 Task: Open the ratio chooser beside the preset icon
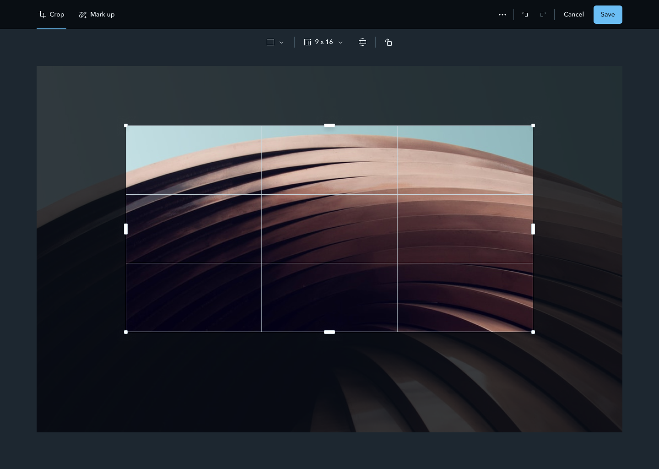tap(340, 42)
